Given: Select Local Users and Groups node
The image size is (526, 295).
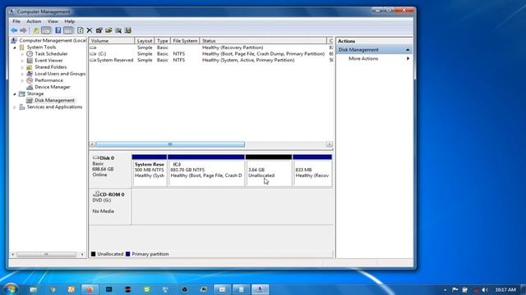Looking at the screenshot, I should [x=60, y=74].
